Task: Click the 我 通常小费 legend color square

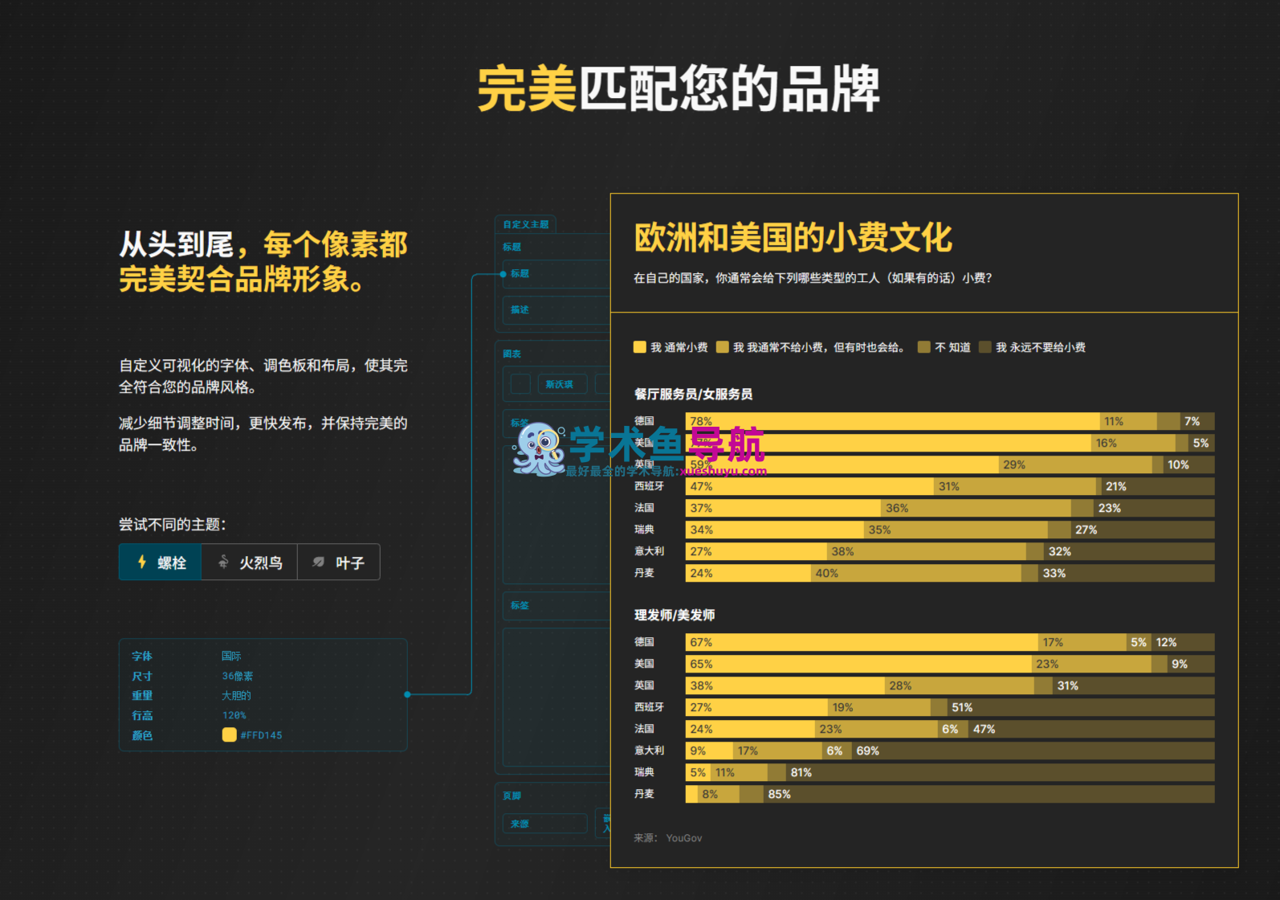Action: [640, 347]
